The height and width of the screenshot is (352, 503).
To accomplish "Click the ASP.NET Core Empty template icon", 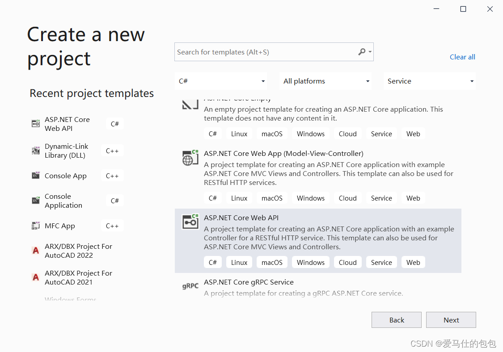I will tap(190, 105).
